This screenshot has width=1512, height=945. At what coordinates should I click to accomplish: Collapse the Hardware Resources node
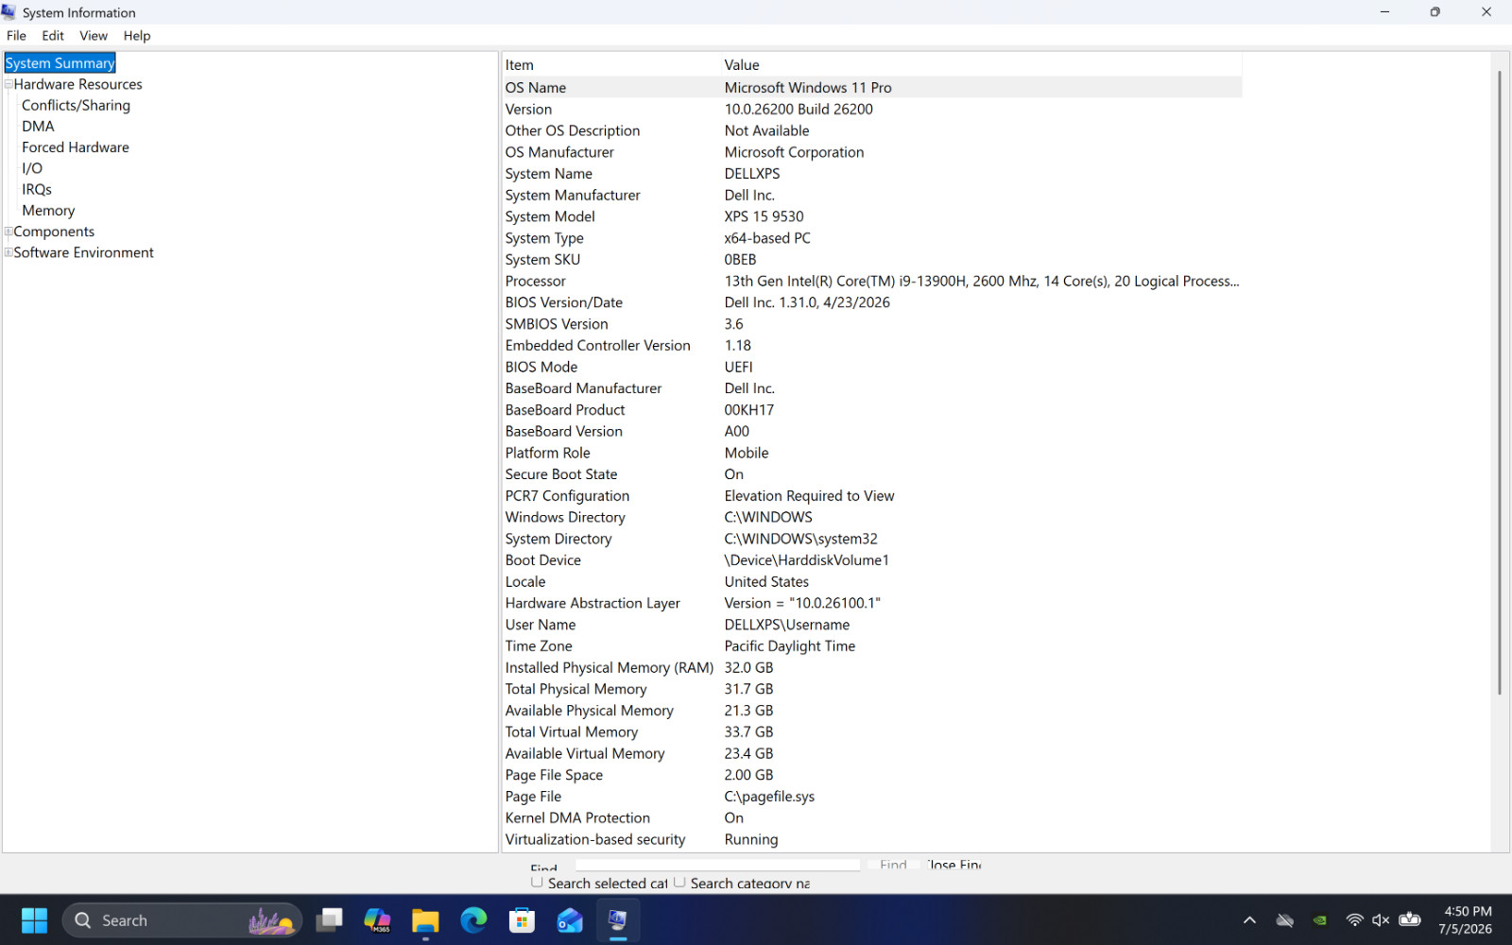[x=9, y=84]
